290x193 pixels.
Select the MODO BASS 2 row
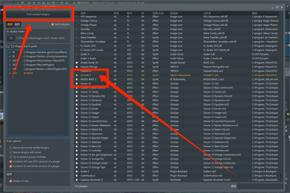tap(177, 79)
